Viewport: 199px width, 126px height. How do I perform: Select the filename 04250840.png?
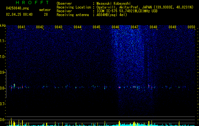tap(17, 8)
